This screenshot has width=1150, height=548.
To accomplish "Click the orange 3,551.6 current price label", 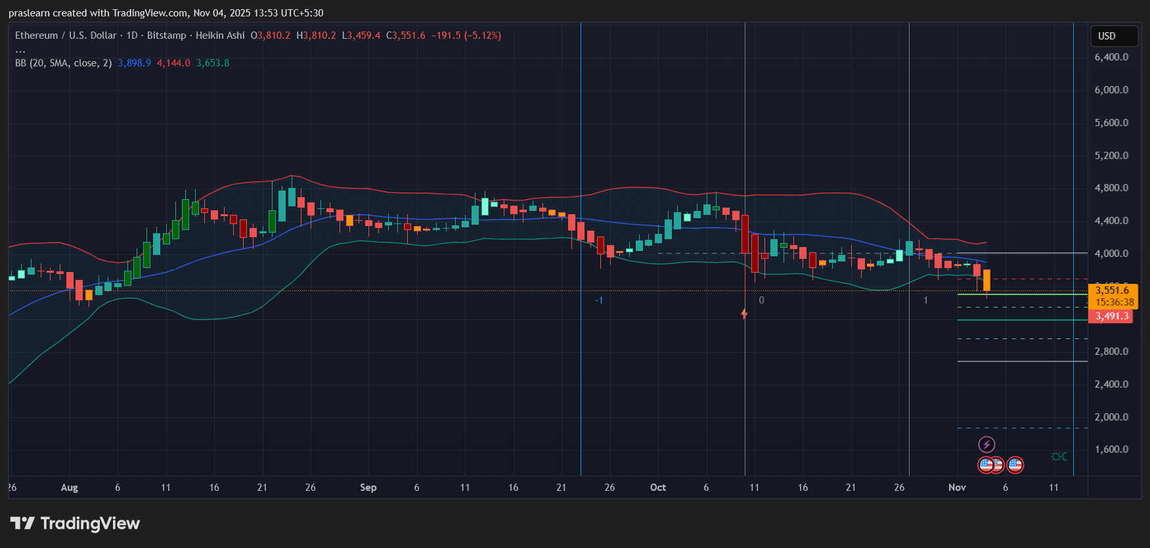I will (x=1113, y=290).
